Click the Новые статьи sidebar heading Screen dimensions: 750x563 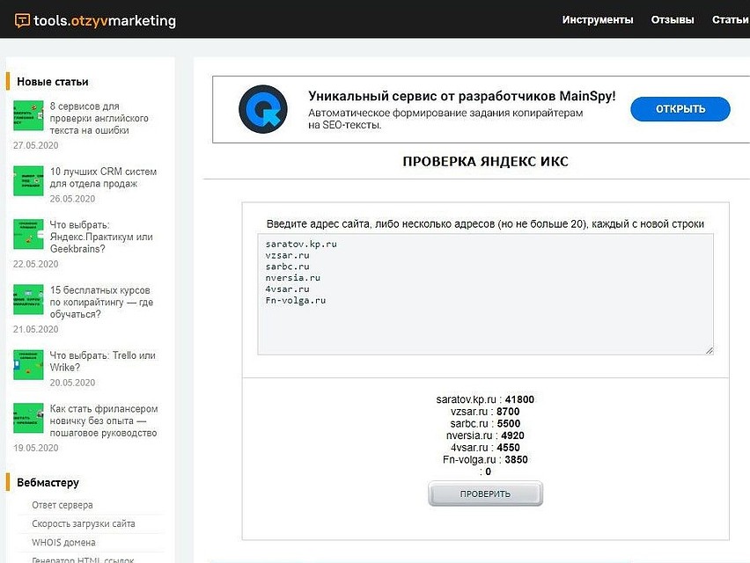pyautogui.click(x=53, y=82)
